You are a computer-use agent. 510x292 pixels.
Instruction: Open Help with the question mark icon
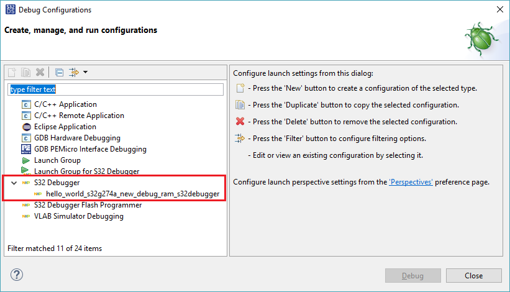point(17,275)
